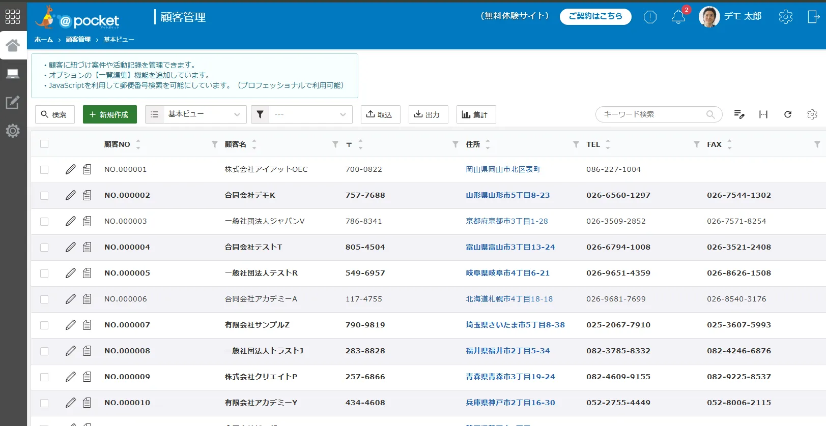Open the 基本ビュー view dropdown

(205, 114)
